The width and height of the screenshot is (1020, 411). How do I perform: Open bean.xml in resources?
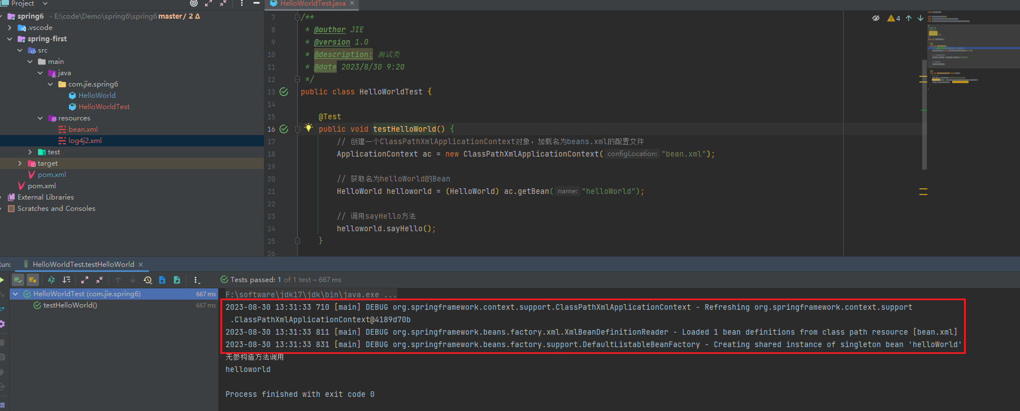pos(83,129)
